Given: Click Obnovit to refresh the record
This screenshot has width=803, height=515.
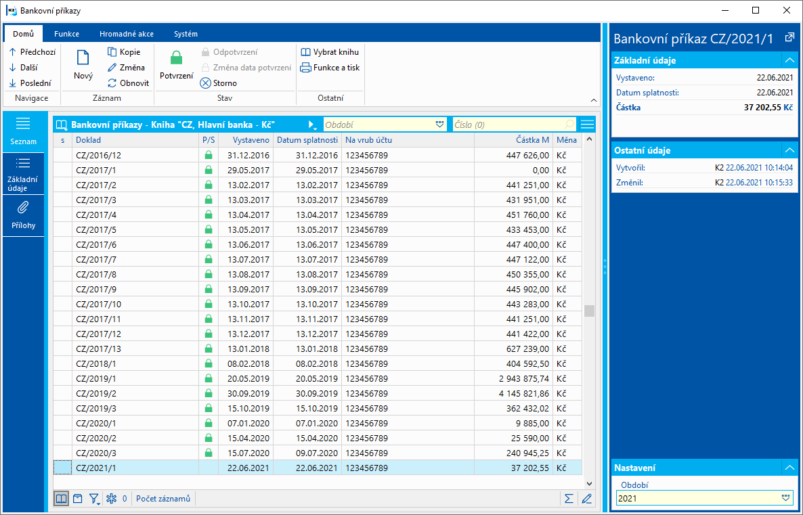Looking at the screenshot, I should [127, 83].
